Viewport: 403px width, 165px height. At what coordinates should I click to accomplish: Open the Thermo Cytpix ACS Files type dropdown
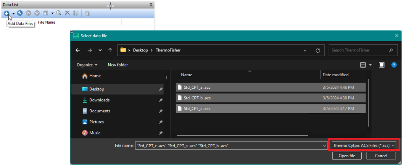[x=363, y=145]
